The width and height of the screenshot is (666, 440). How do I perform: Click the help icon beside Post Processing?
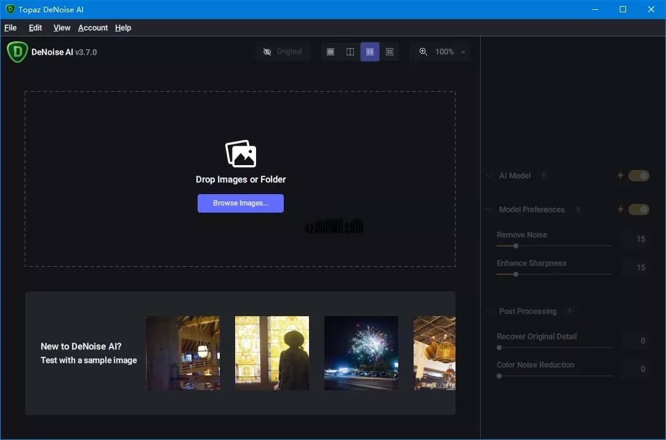point(569,311)
